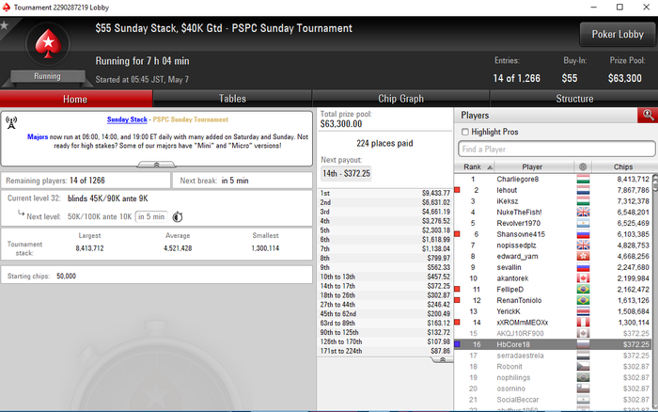Click the blue marker beside HbCore18
Viewport: 658px width, 412px height.
click(457, 344)
